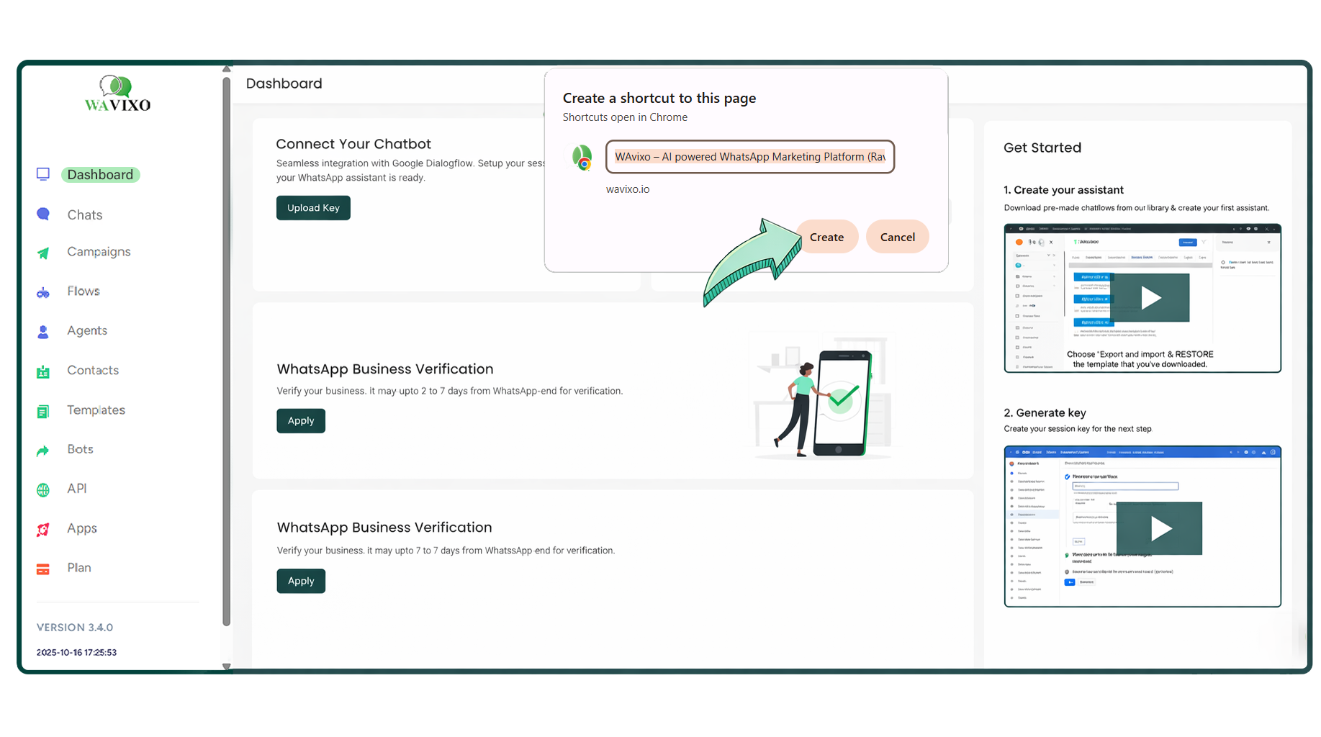Play the Create your assistant video

coord(1150,297)
